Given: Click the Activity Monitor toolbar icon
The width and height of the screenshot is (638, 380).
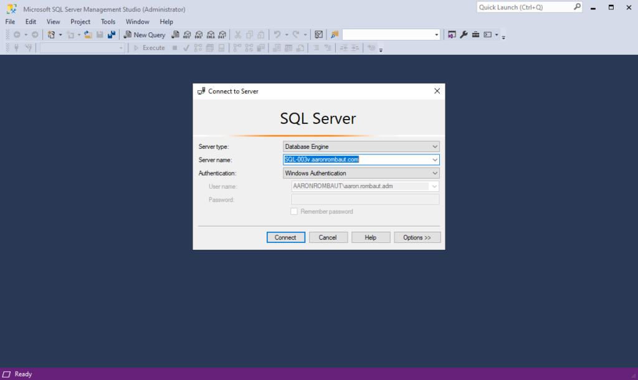Looking at the screenshot, I should pos(318,35).
